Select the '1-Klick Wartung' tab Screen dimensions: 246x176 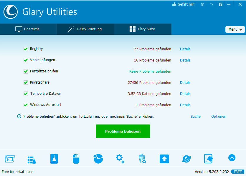[x=85, y=29]
